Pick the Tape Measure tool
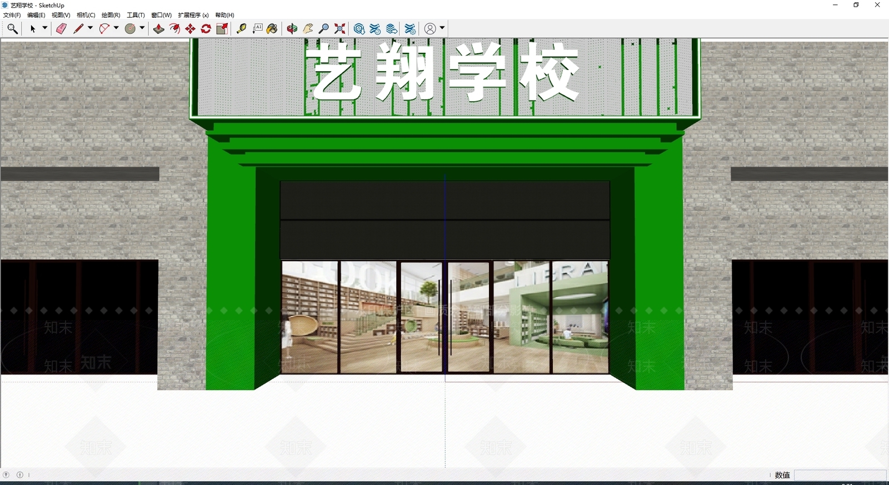This screenshot has height=485, width=889. coord(241,29)
